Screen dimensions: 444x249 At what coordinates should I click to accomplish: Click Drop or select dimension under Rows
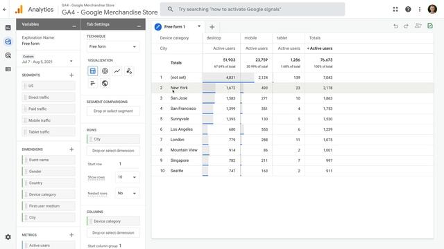point(113,151)
